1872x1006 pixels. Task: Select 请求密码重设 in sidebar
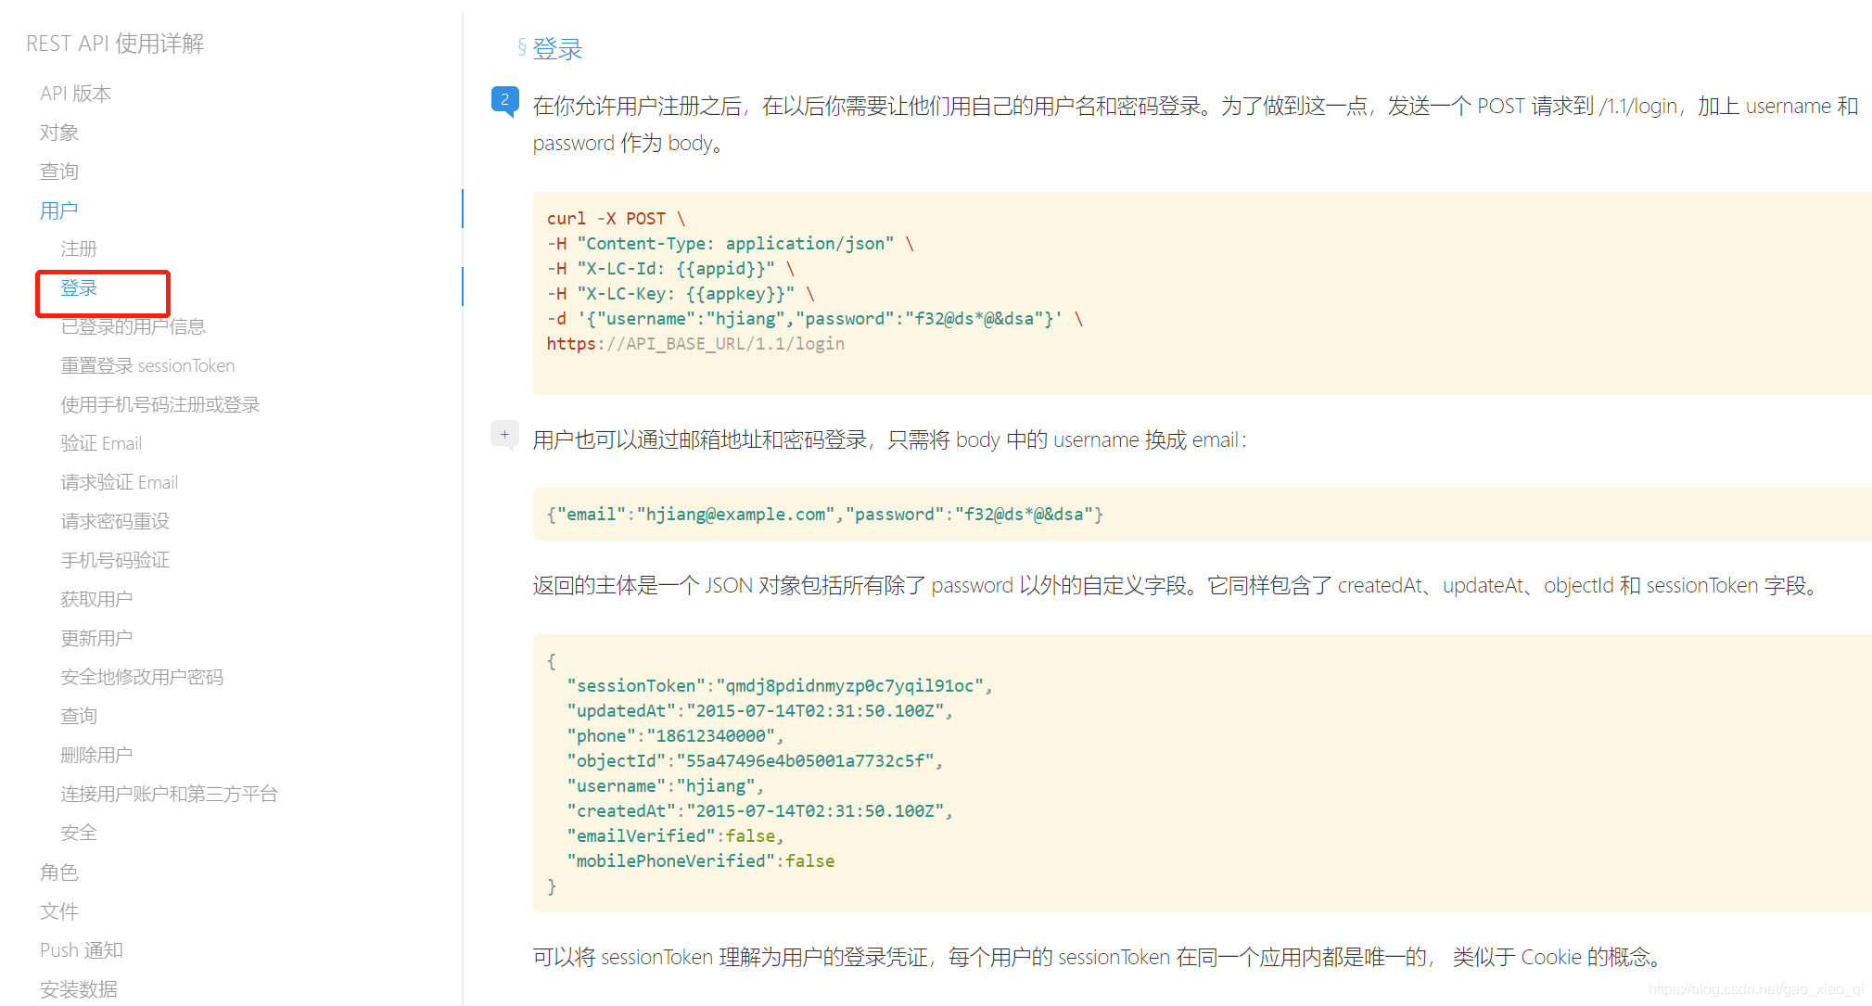click(x=114, y=521)
